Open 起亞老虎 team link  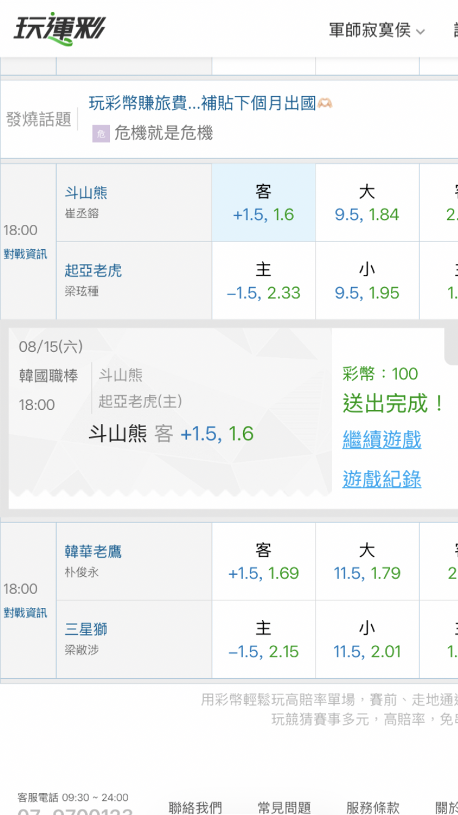tap(93, 271)
